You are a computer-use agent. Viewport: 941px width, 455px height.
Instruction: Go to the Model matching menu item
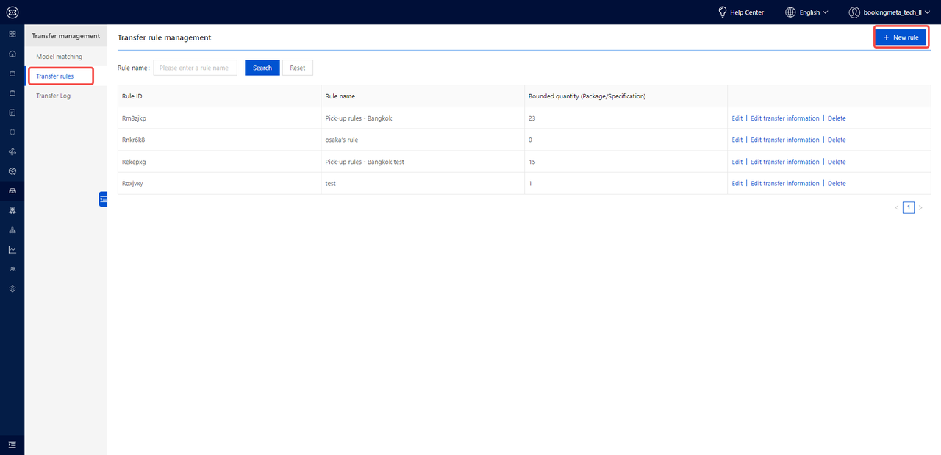59,57
